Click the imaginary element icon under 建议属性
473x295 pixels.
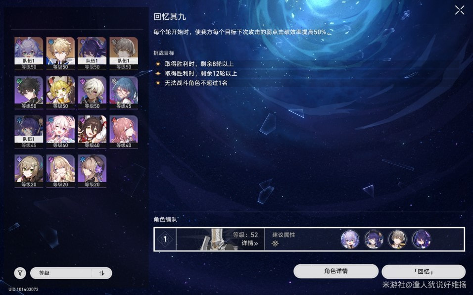(x=275, y=243)
